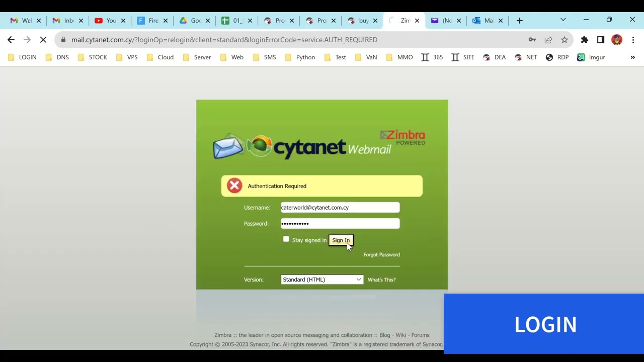644x362 pixels.
Task: Open the Extensions puzzle icon
Action: pos(585,40)
